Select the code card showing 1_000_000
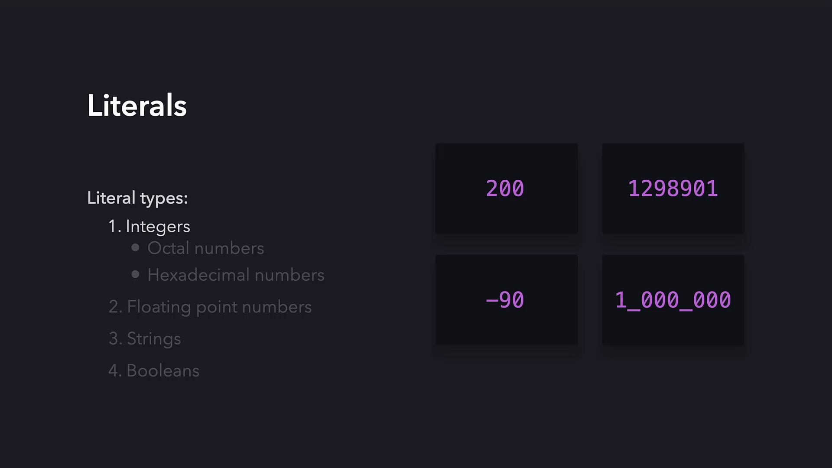 (673, 300)
